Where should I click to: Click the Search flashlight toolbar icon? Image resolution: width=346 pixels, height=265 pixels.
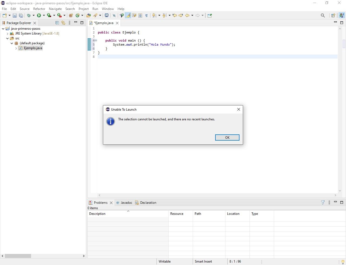(95, 15)
